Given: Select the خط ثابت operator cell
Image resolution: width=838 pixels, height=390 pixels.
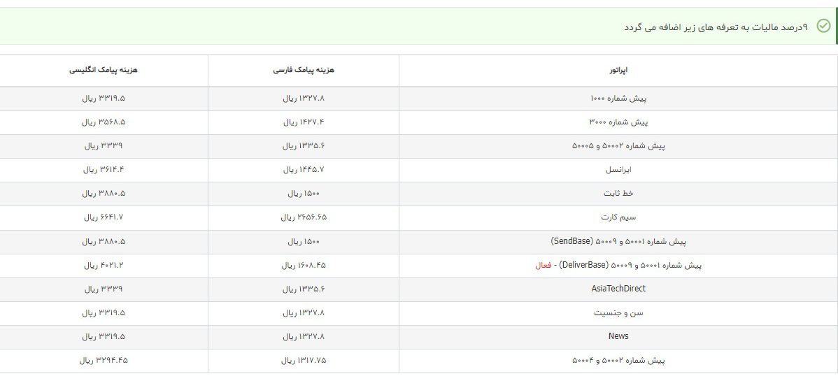Looking at the screenshot, I should pos(618,194).
